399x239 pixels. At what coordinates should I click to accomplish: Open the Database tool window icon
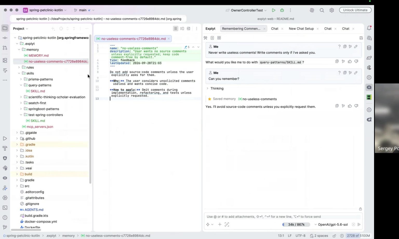click(369, 48)
